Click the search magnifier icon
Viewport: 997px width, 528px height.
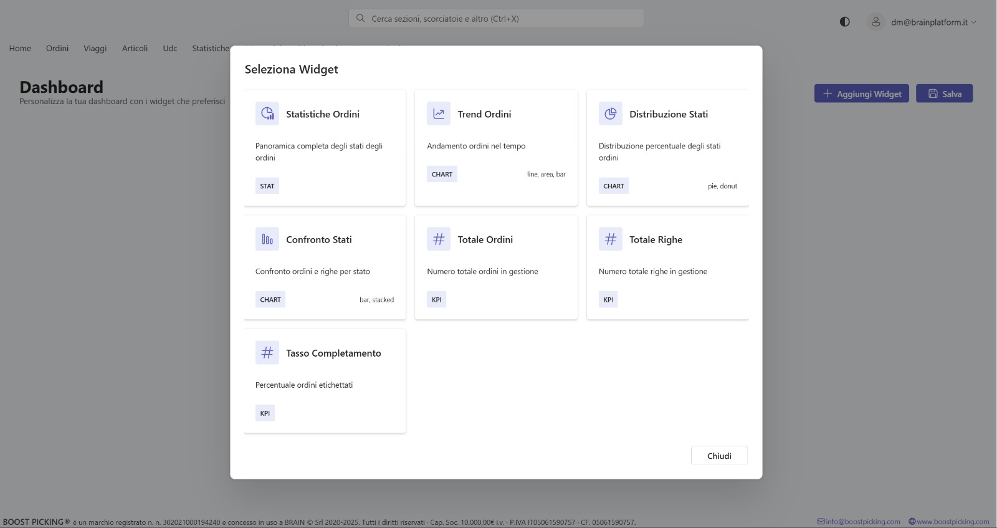tap(360, 19)
